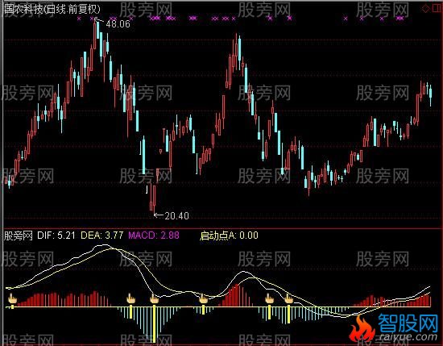Click the 启动点A: 0.00 indicator value
This screenshot has width=443, height=346.
tap(229, 236)
